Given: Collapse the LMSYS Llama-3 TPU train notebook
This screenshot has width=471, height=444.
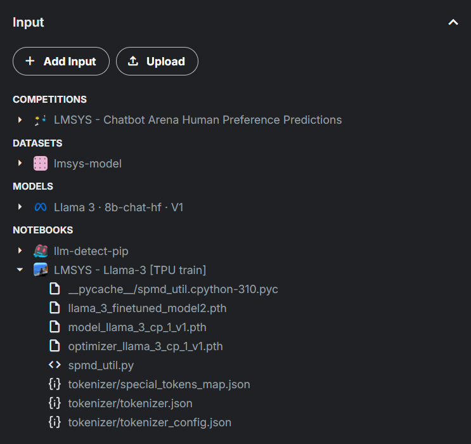Looking at the screenshot, I should [x=20, y=270].
